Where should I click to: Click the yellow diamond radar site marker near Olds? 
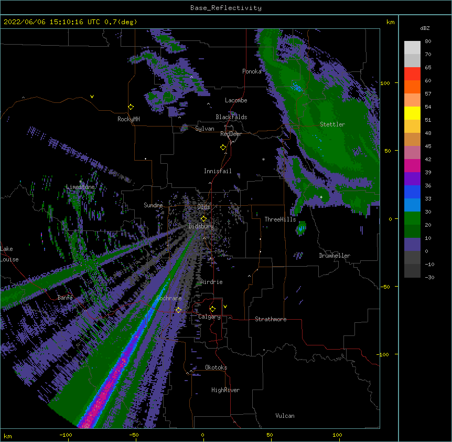click(x=203, y=218)
